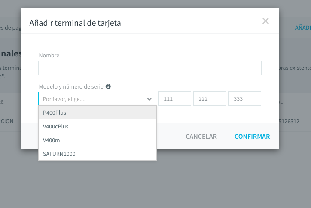Close the Añadir terminal de tarjeta dialog
The height and width of the screenshot is (208, 311).
click(x=265, y=21)
